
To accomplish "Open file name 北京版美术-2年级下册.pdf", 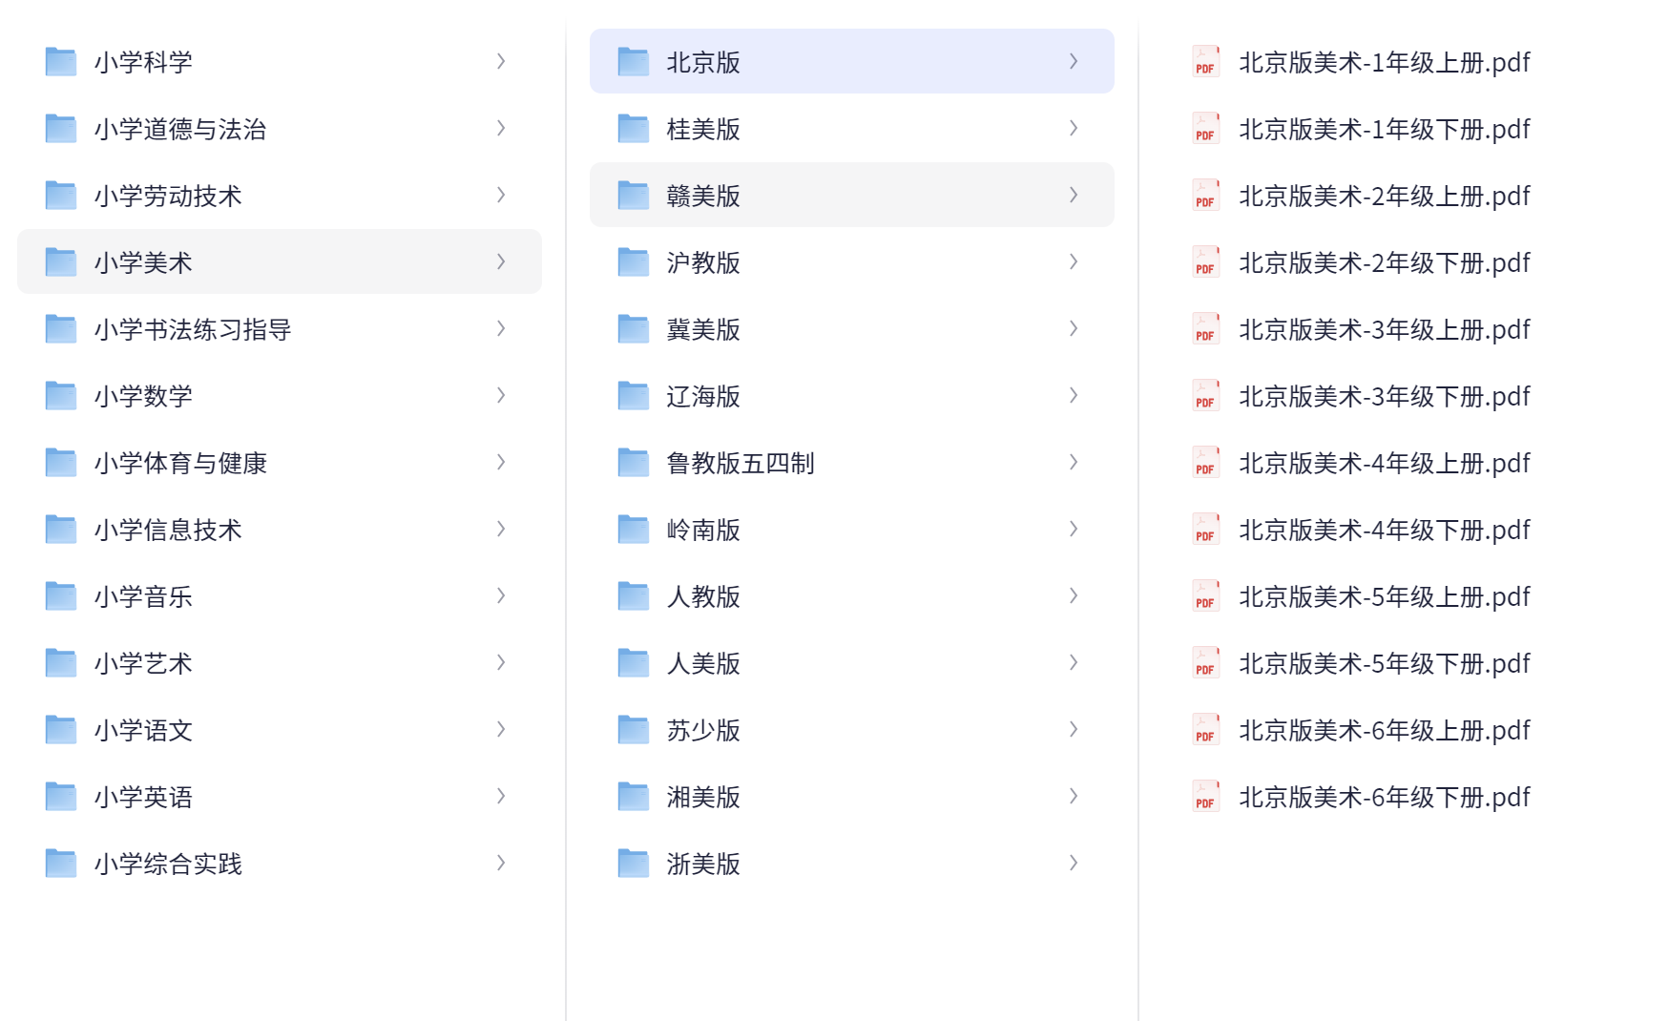I will coord(1385,262).
